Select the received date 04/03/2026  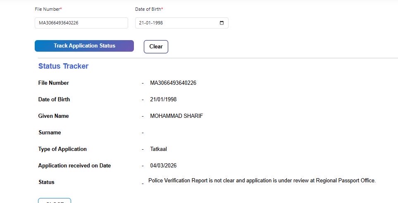pos(163,165)
